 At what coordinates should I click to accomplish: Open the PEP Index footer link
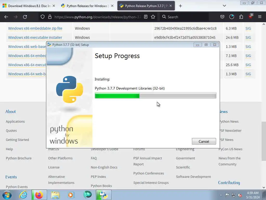coord(98,177)
